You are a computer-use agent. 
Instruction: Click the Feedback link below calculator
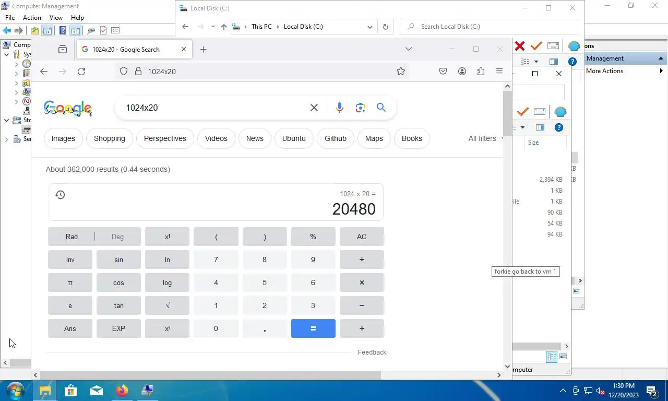(372, 352)
